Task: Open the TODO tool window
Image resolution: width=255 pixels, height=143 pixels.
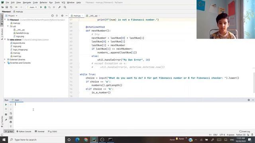Action: (x=52, y=131)
